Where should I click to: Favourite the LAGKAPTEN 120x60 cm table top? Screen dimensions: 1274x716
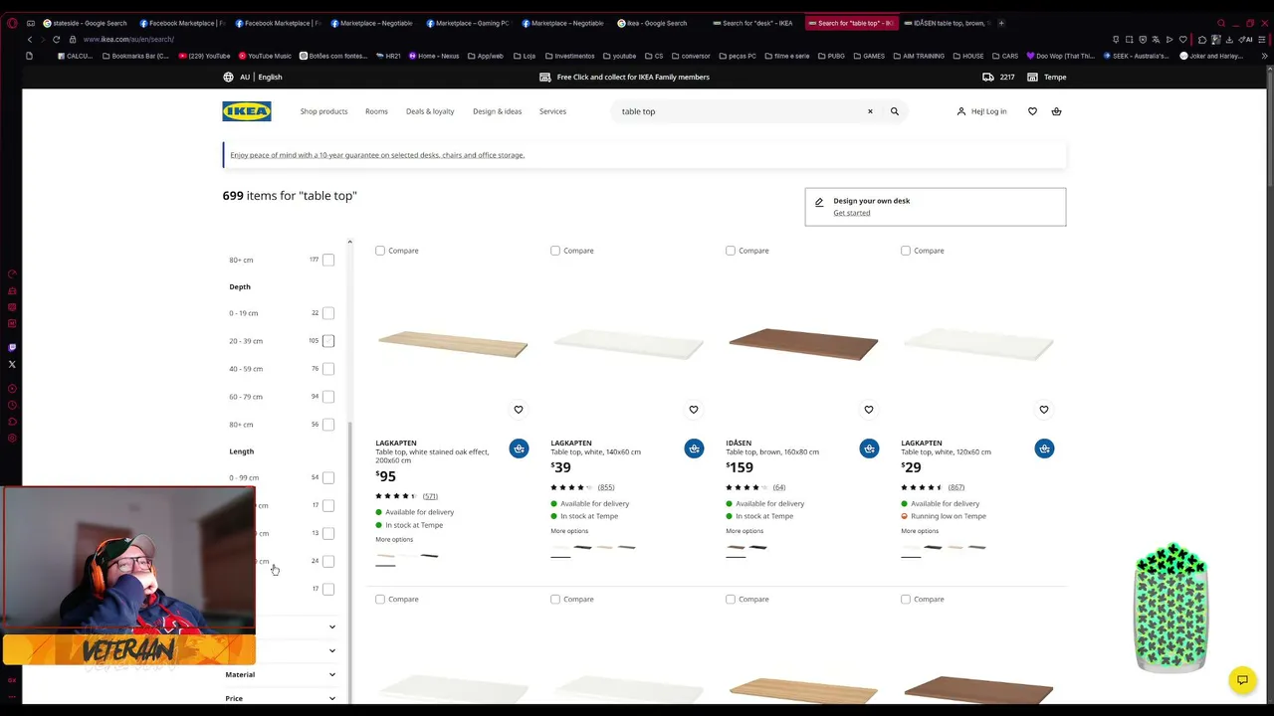(1044, 410)
